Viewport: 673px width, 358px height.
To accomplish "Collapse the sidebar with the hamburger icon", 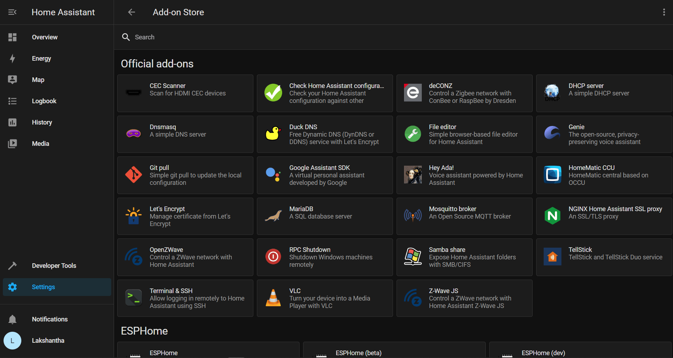I will [12, 12].
